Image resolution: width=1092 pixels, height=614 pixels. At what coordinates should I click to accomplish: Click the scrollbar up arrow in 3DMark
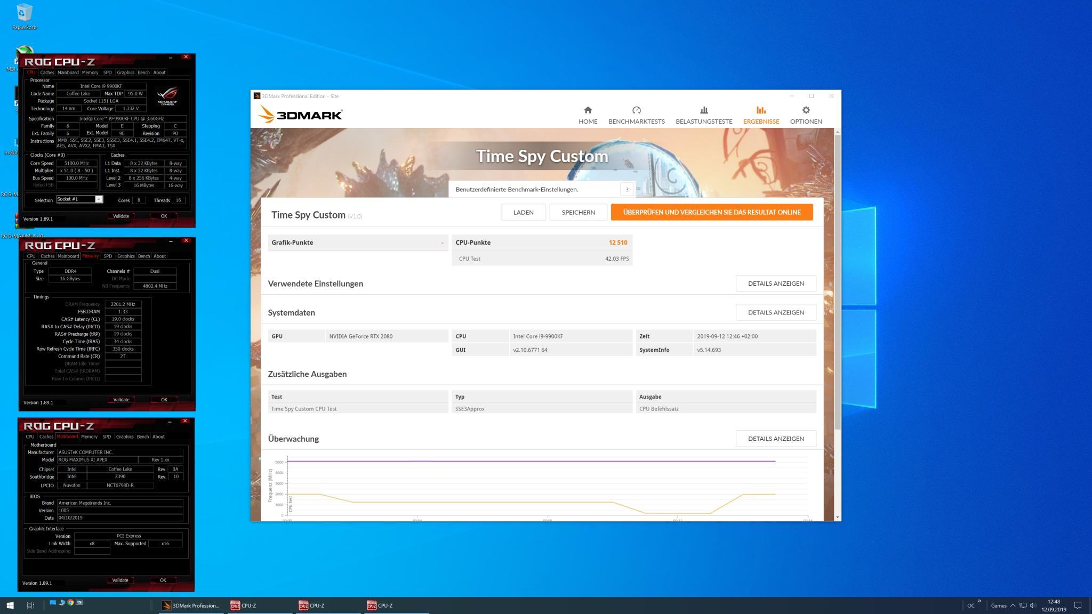[x=838, y=131]
